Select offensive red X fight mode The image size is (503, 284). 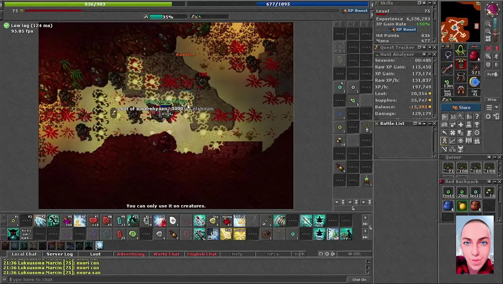(x=488, y=48)
